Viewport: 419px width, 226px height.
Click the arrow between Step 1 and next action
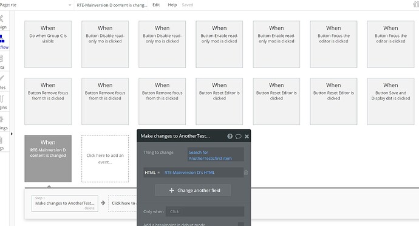coord(103,203)
